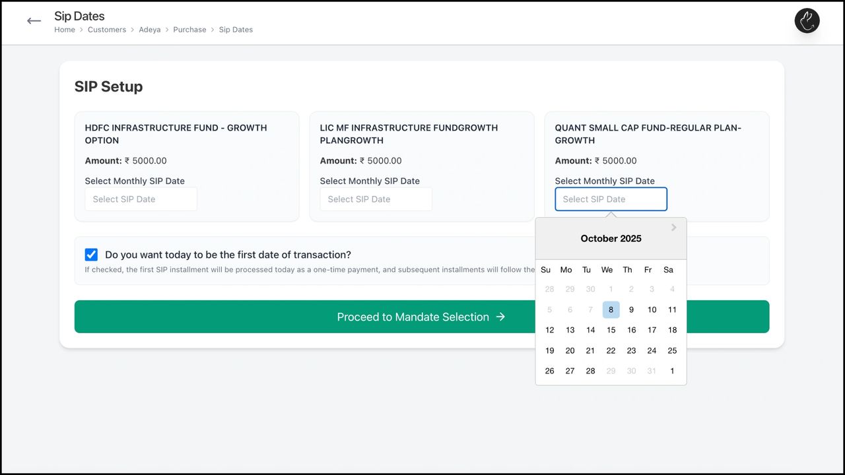Open SIP date picker for HDFC Infrastructure Fund
Image resolution: width=845 pixels, height=475 pixels.
(141, 199)
